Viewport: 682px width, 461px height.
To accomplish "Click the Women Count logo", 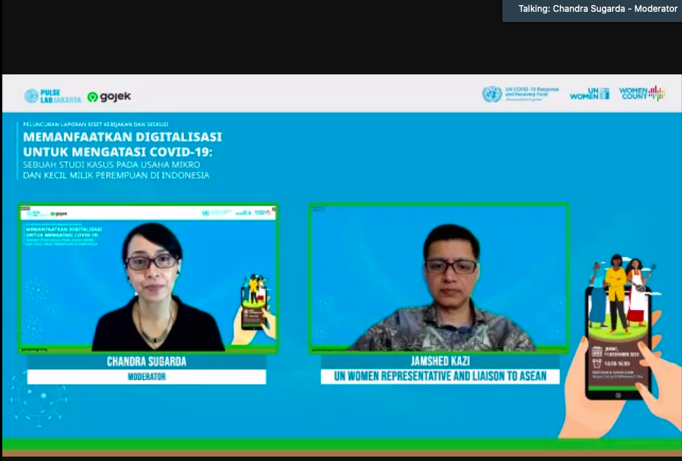I will 642,93.
